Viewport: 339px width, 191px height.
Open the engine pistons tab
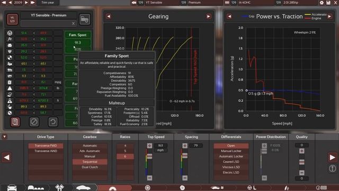tap(60, 188)
